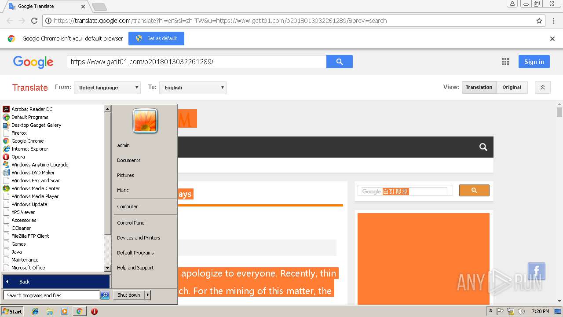The height and width of the screenshot is (317, 563).
Task: Set Chrome as default browser
Action: pyautogui.click(x=156, y=38)
